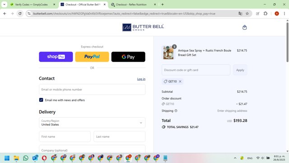The height and width of the screenshot is (163, 289).
Task: Go back to the previous page
Action: [x=5, y=14]
